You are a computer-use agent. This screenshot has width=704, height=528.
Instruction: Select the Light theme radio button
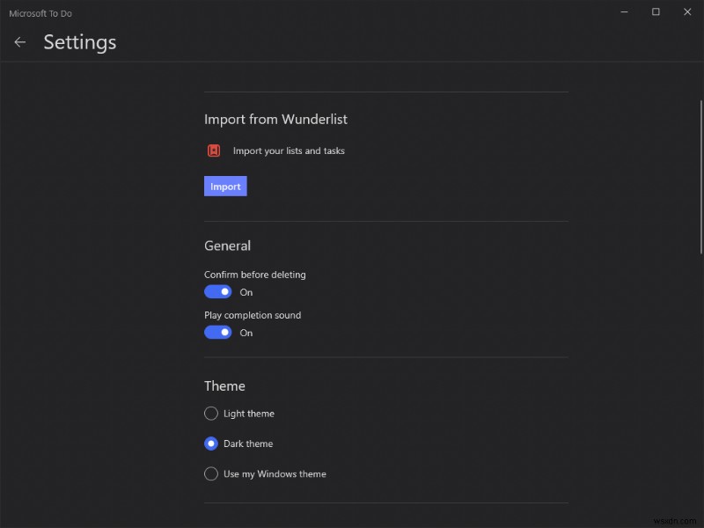pos(211,413)
